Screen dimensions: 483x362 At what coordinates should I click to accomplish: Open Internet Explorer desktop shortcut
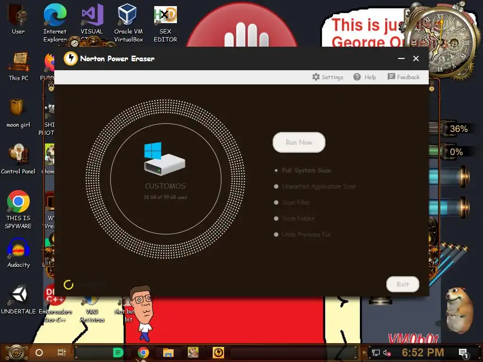pos(55,23)
